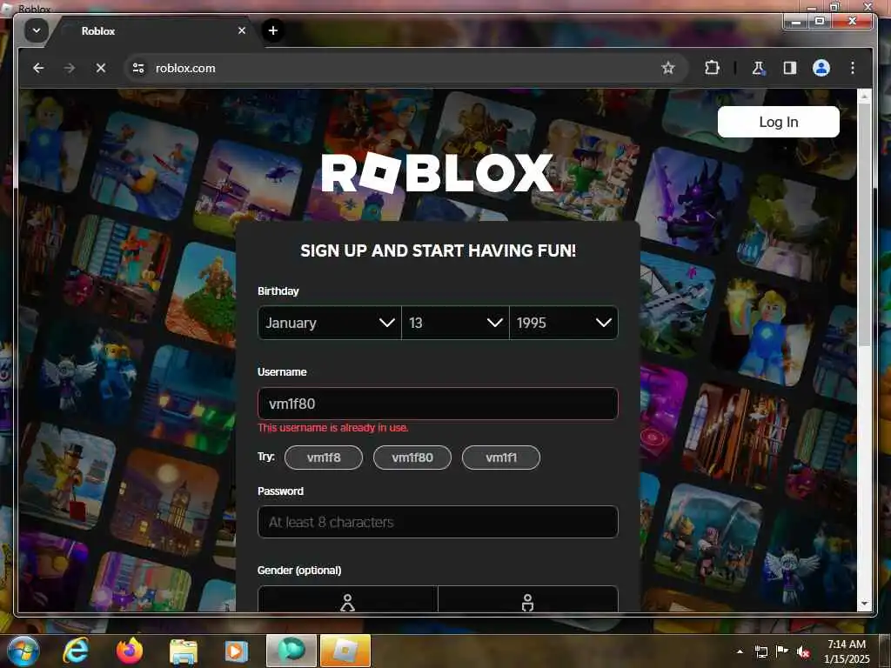Go back to the previous page

click(38, 68)
